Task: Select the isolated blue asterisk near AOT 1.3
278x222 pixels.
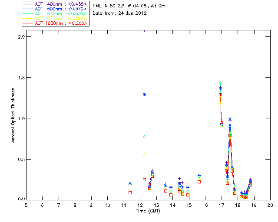Action: pos(144,95)
